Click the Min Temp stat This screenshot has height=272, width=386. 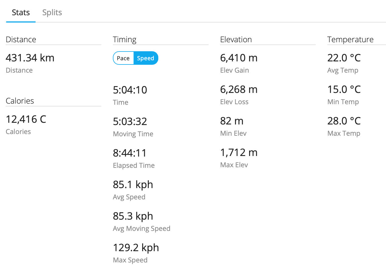344,90
